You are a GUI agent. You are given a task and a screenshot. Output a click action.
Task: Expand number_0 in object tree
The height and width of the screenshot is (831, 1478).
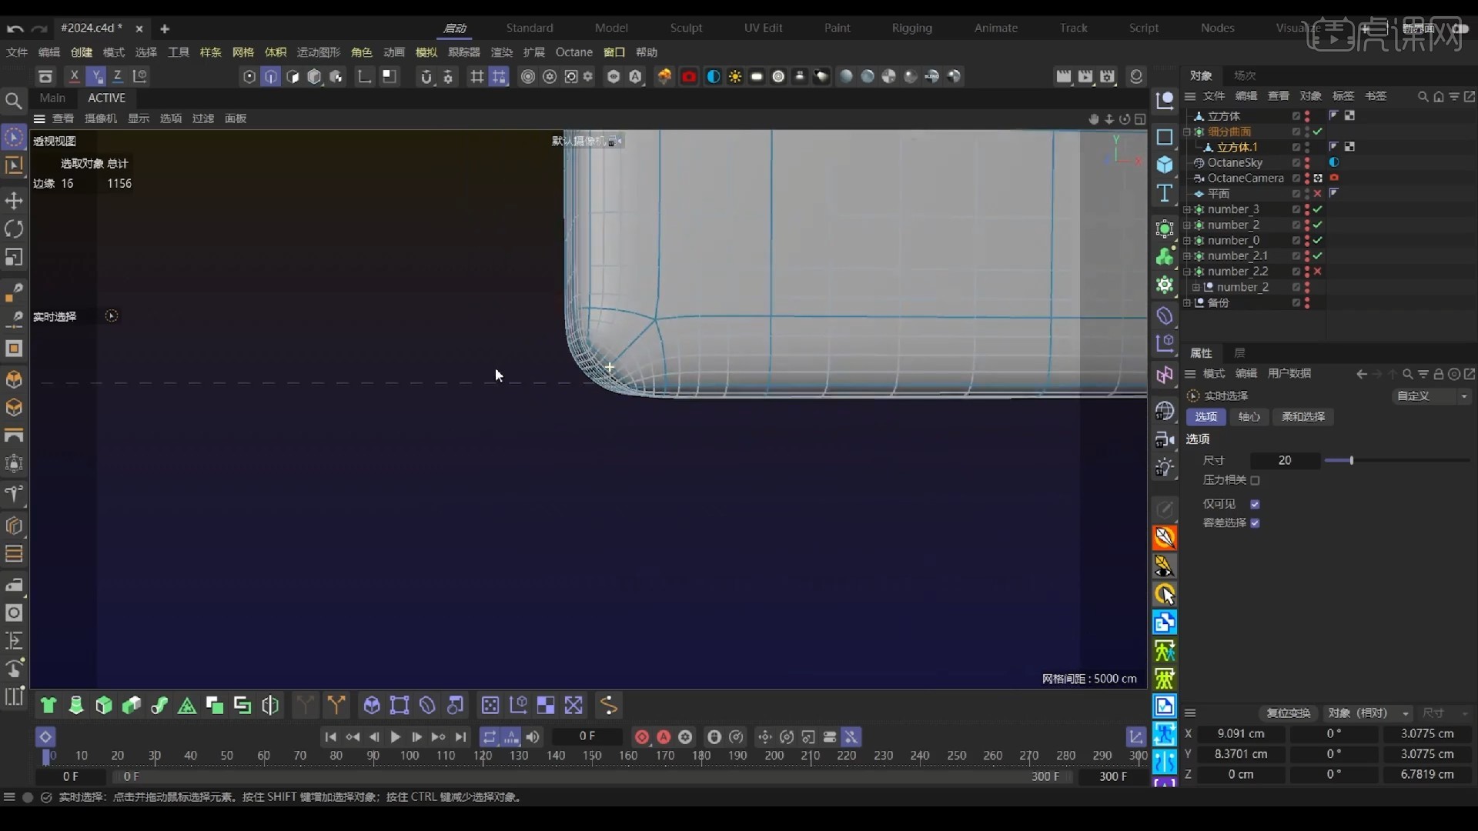1187,241
